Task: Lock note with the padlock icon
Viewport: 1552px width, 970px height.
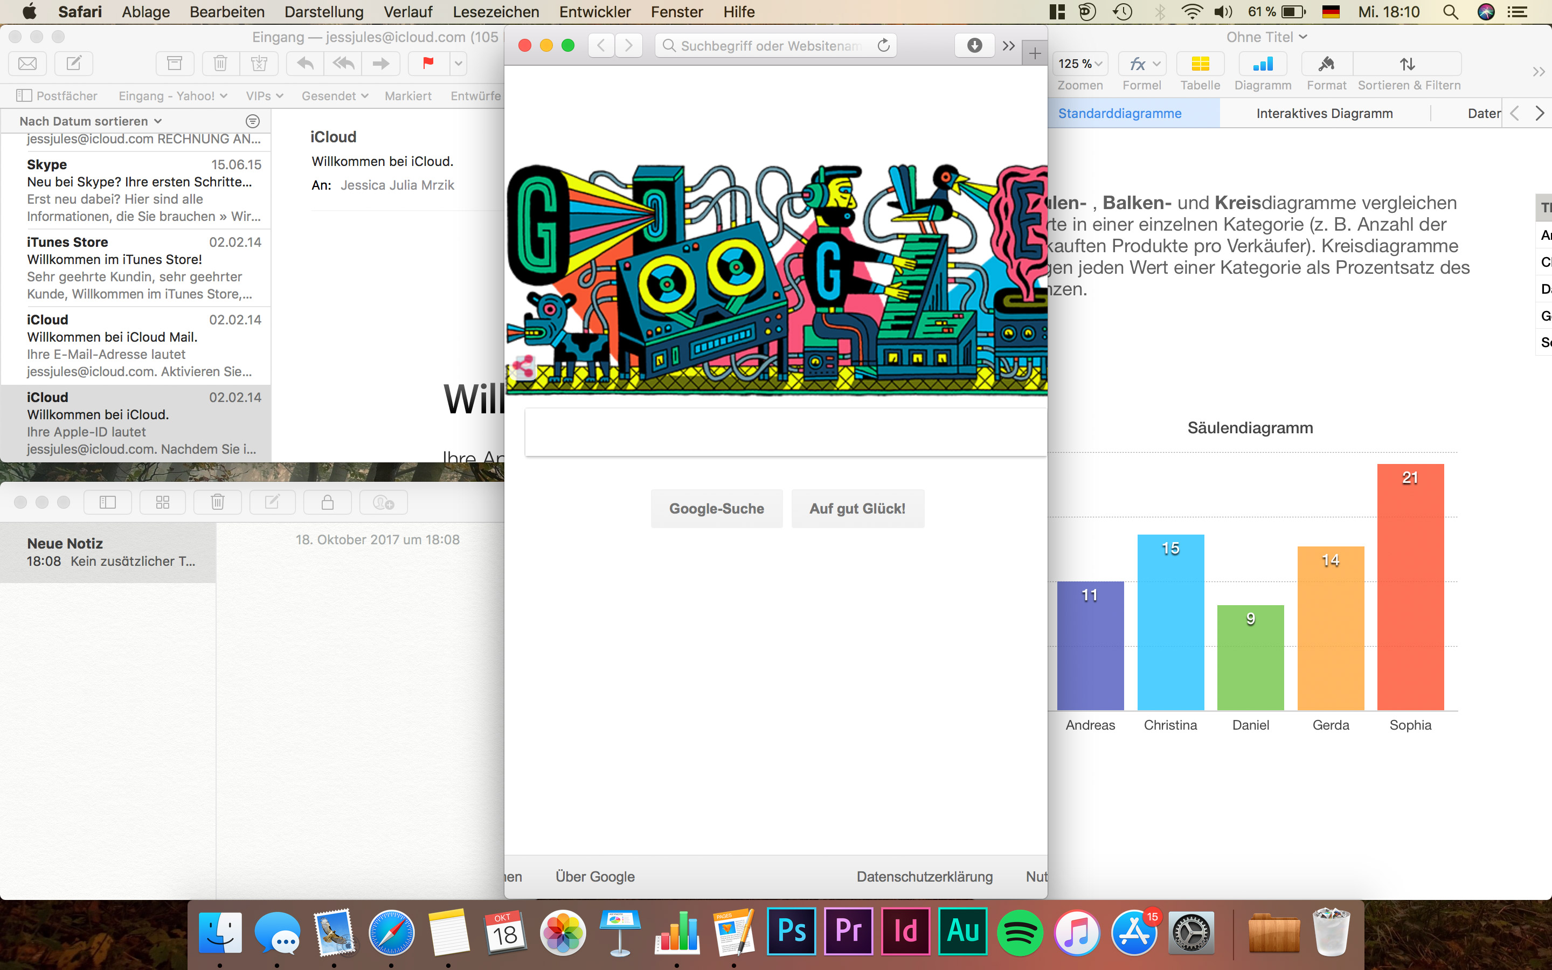Action: click(x=327, y=502)
